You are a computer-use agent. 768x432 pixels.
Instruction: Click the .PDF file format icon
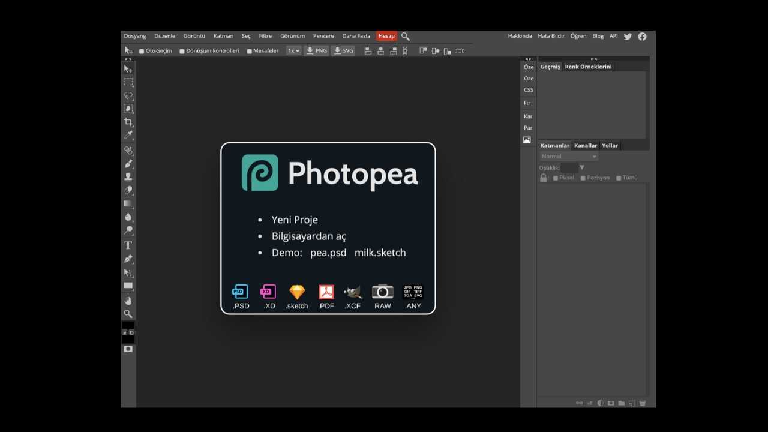(326, 292)
